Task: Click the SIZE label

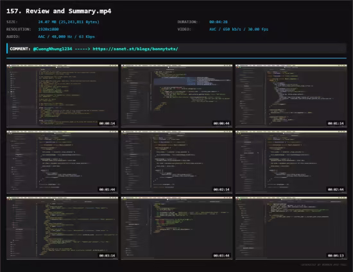Action: (x=12, y=22)
